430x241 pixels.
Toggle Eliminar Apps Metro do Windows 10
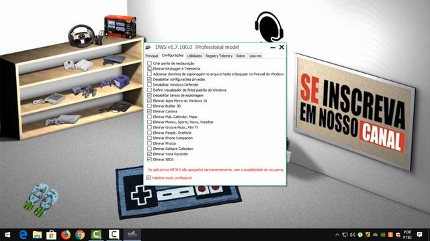(x=149, y=100)
